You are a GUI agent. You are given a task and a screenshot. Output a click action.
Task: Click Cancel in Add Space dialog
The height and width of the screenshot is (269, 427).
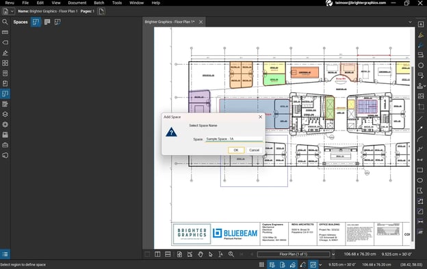coord(254,150)
